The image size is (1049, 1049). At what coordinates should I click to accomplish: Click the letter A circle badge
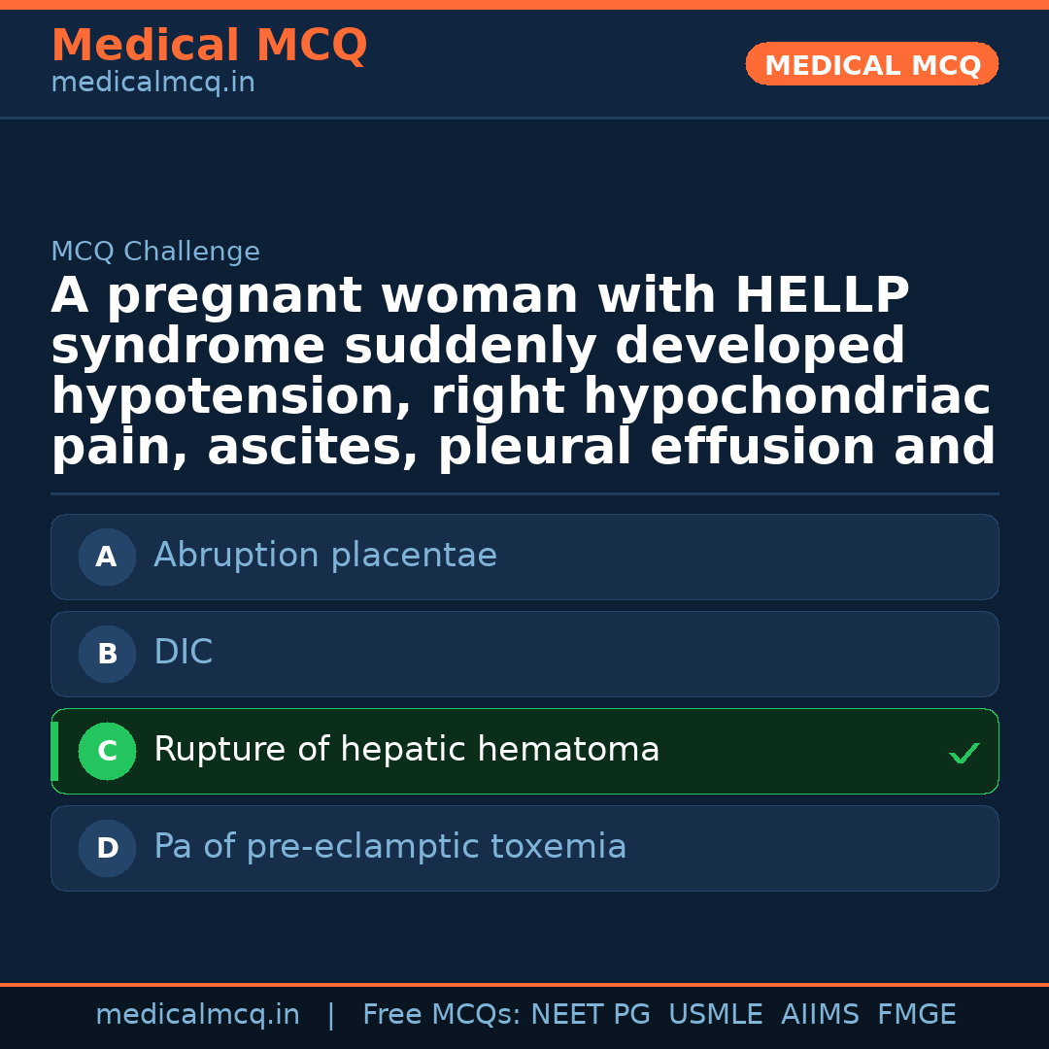[107, 558]
